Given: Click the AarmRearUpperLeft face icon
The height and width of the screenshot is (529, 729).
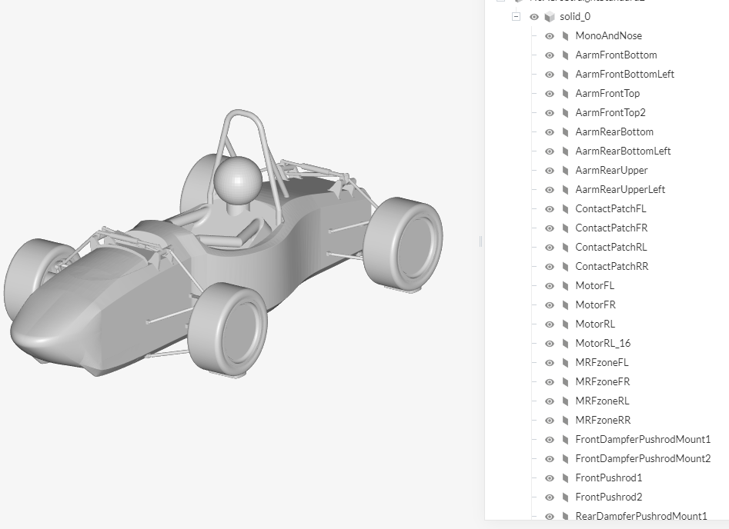Looking at the screenshot, I should click(565, 189).
